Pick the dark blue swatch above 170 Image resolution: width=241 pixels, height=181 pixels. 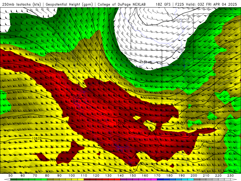click(x=160, y=179)
